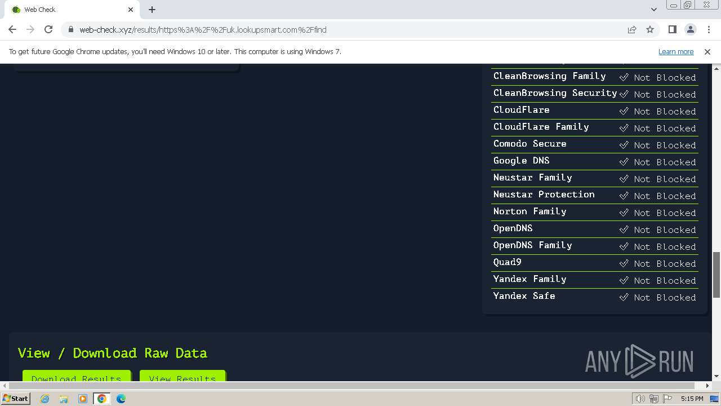Viewport: 721px width, 406px height.
Task: Click the Neustar Protection row label
Action: tap(544, 195)
